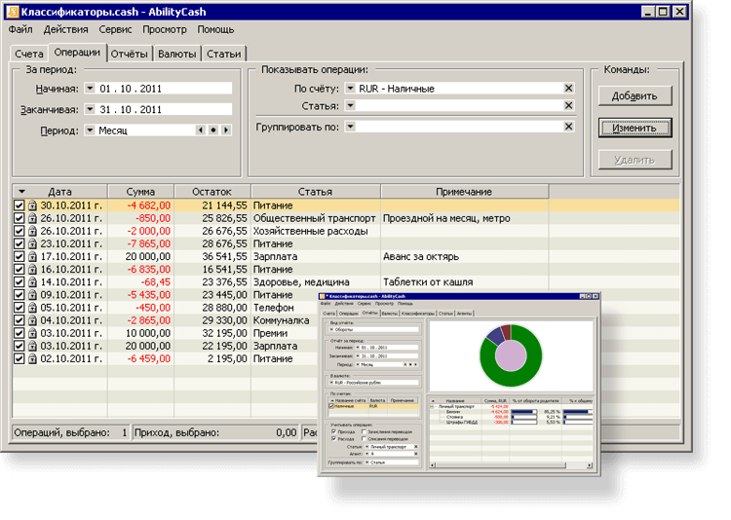Open the Заканчивая date dropdown arrow

pos(90,109)
